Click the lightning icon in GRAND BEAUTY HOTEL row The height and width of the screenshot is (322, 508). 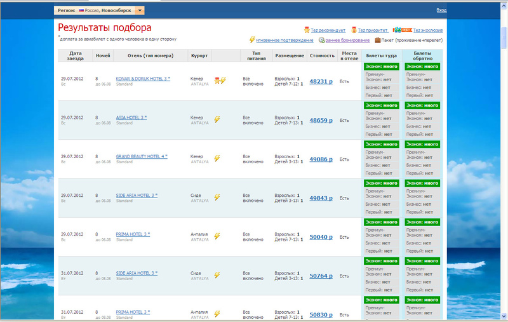pos(217,158)
